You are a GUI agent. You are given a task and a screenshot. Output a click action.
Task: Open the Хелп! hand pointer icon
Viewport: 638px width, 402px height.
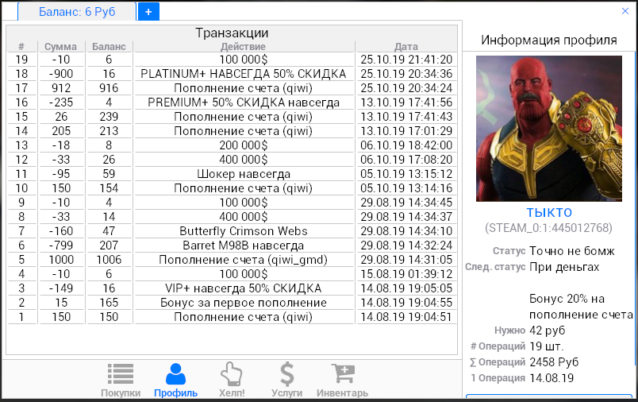pyautogui.click(x=231, y=375)
